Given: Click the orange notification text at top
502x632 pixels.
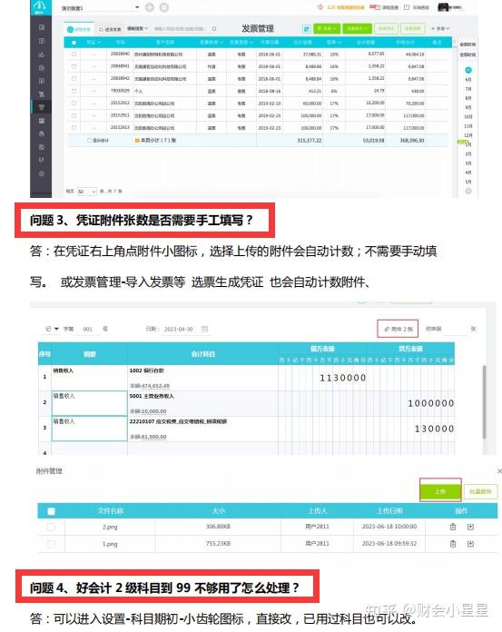Looking at the screenshot, I should (x=345, y=7).
